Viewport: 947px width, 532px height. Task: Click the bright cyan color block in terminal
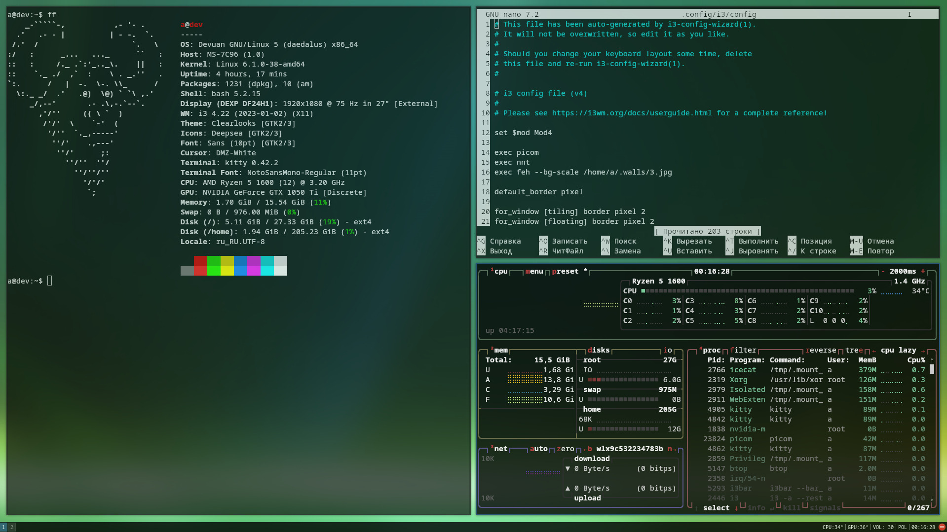267,271
